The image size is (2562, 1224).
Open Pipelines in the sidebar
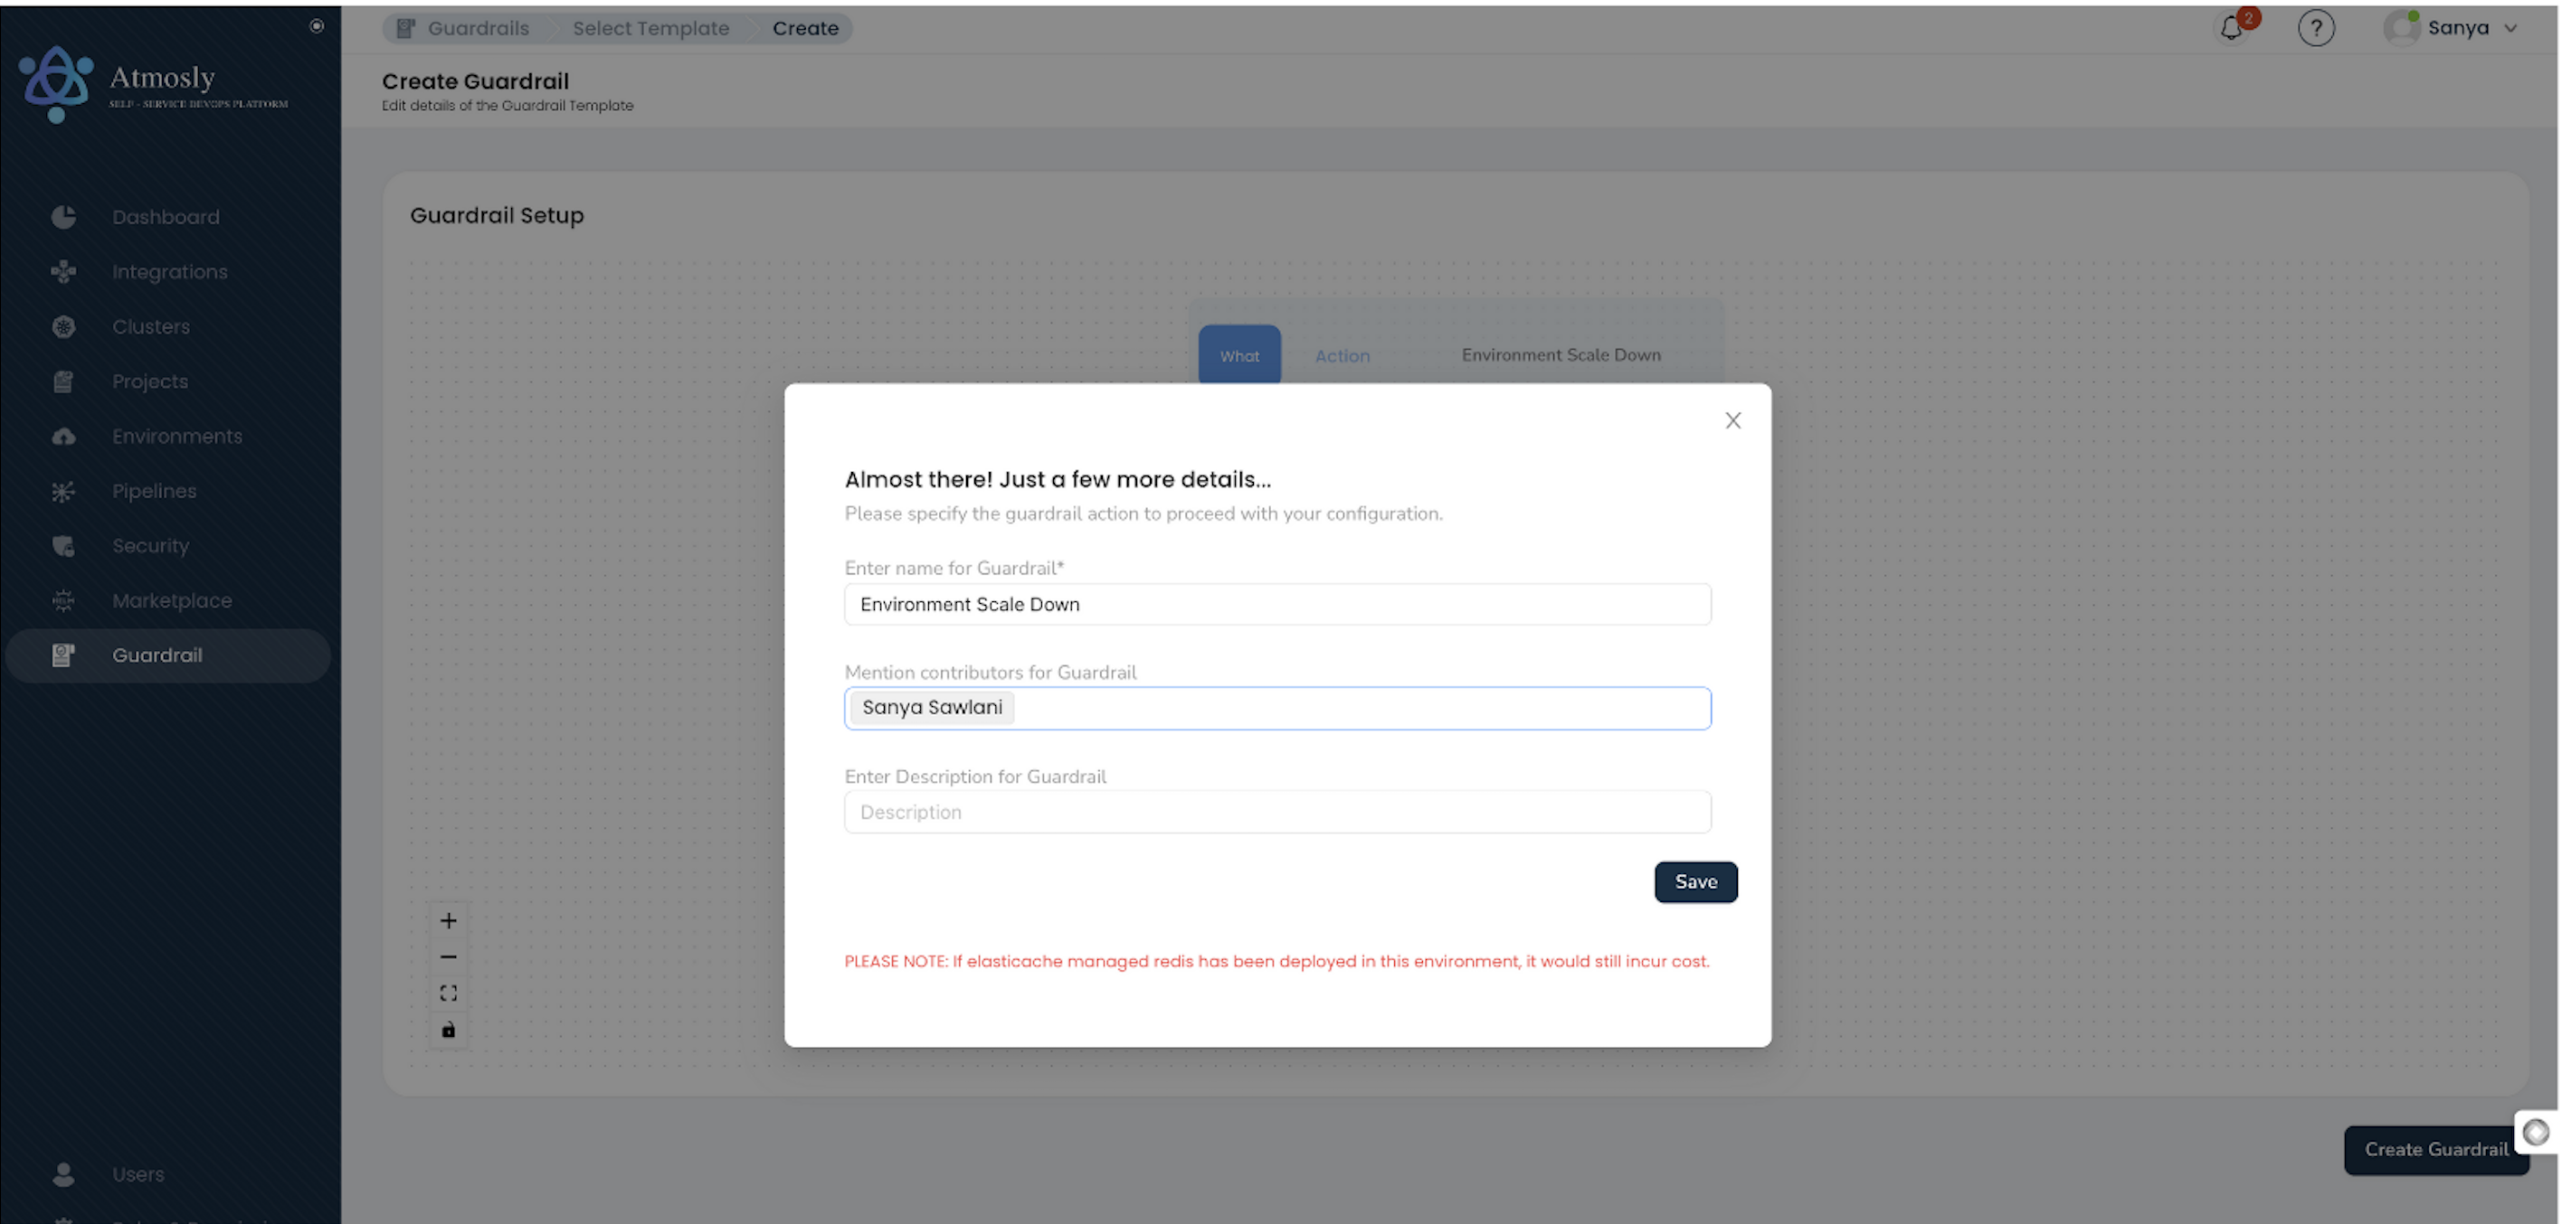153,490
